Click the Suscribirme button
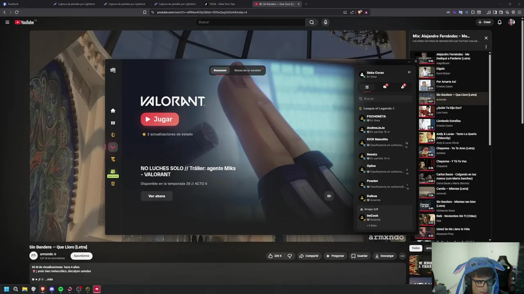 (81, 256)
